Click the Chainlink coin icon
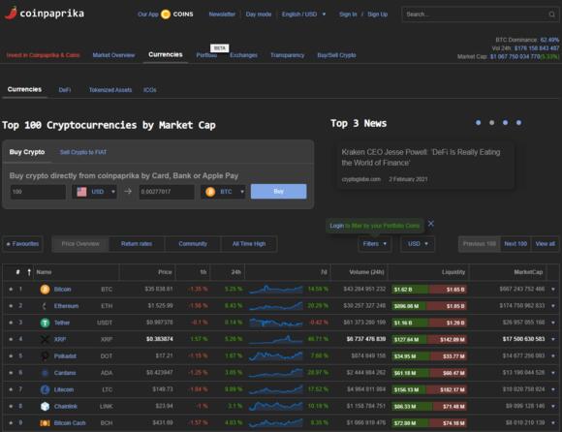This screenshot has width=562, height=432. (45, 406)
